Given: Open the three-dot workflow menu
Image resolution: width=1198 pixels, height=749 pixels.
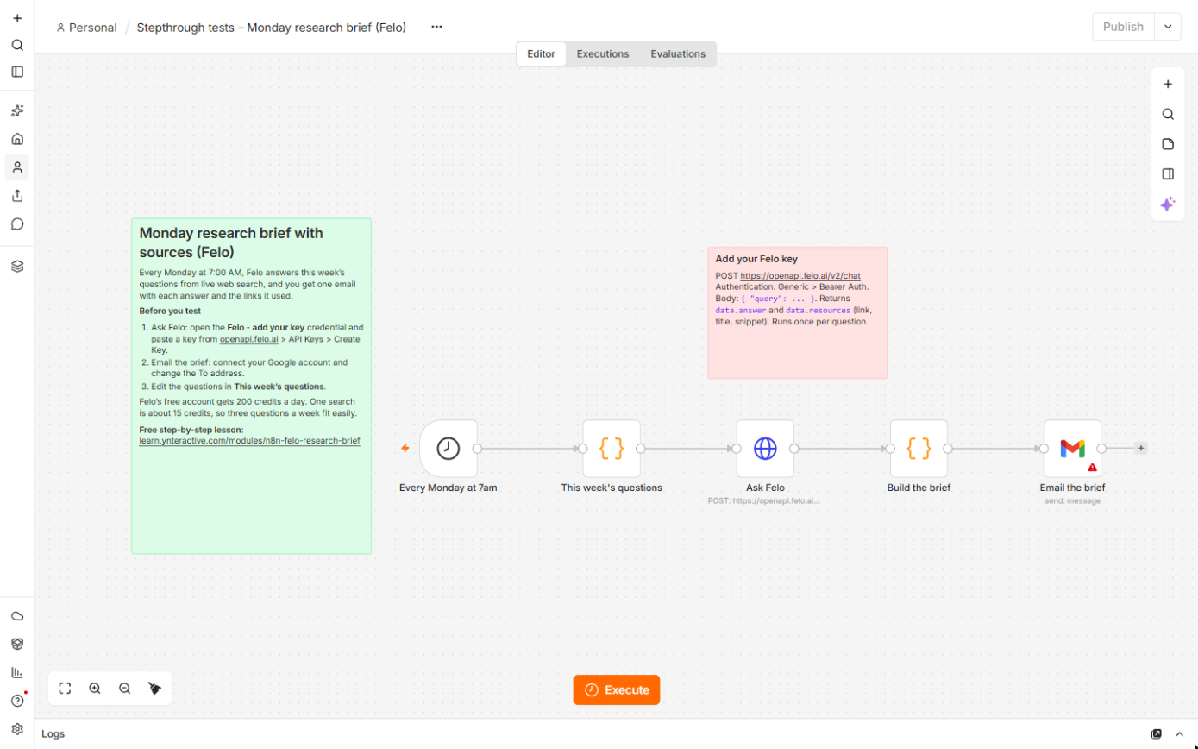Looking at the screenshot, I should (436, 27).
